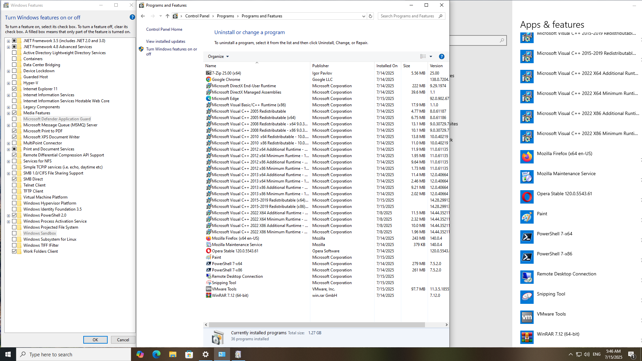Uncheck Work Folders Client

pos(14,251)
